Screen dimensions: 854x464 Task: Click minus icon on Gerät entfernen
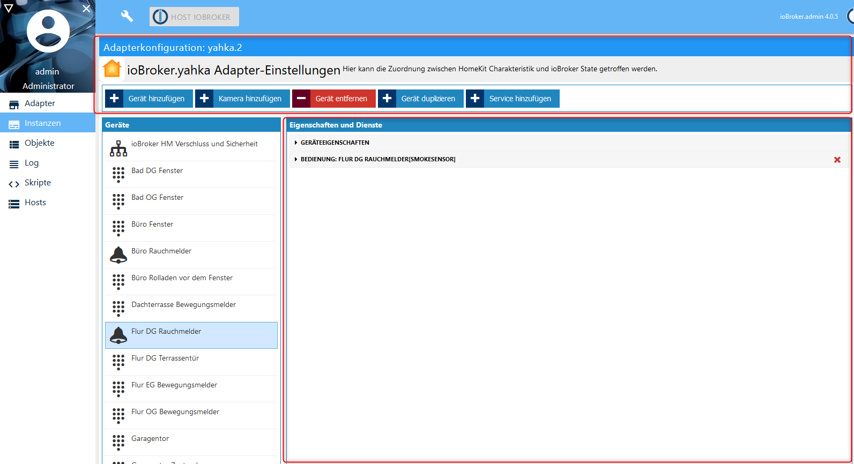(301, 99)
